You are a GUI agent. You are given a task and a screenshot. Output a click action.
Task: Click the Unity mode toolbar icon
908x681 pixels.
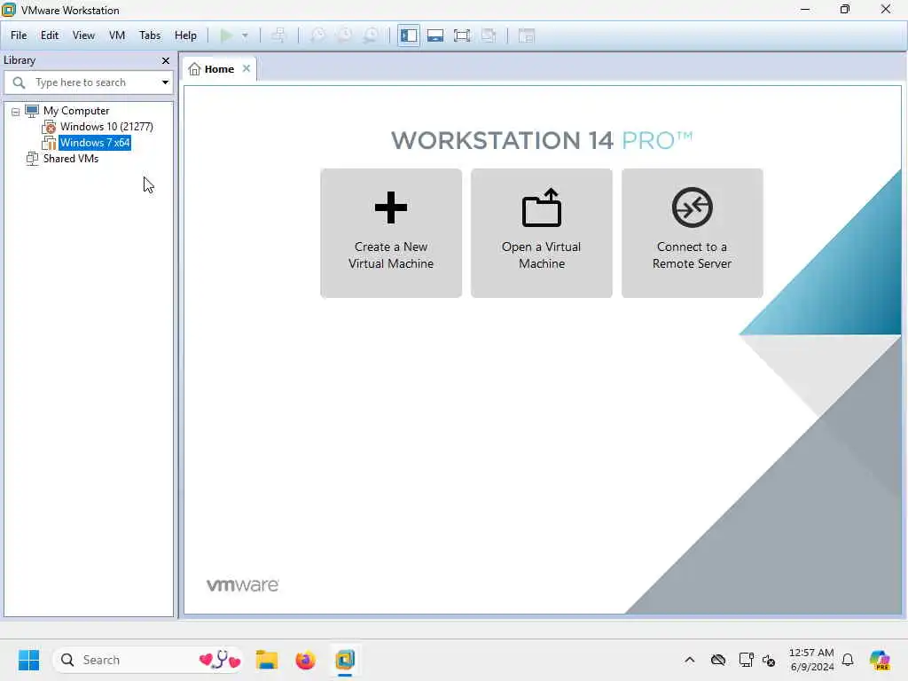489,35
